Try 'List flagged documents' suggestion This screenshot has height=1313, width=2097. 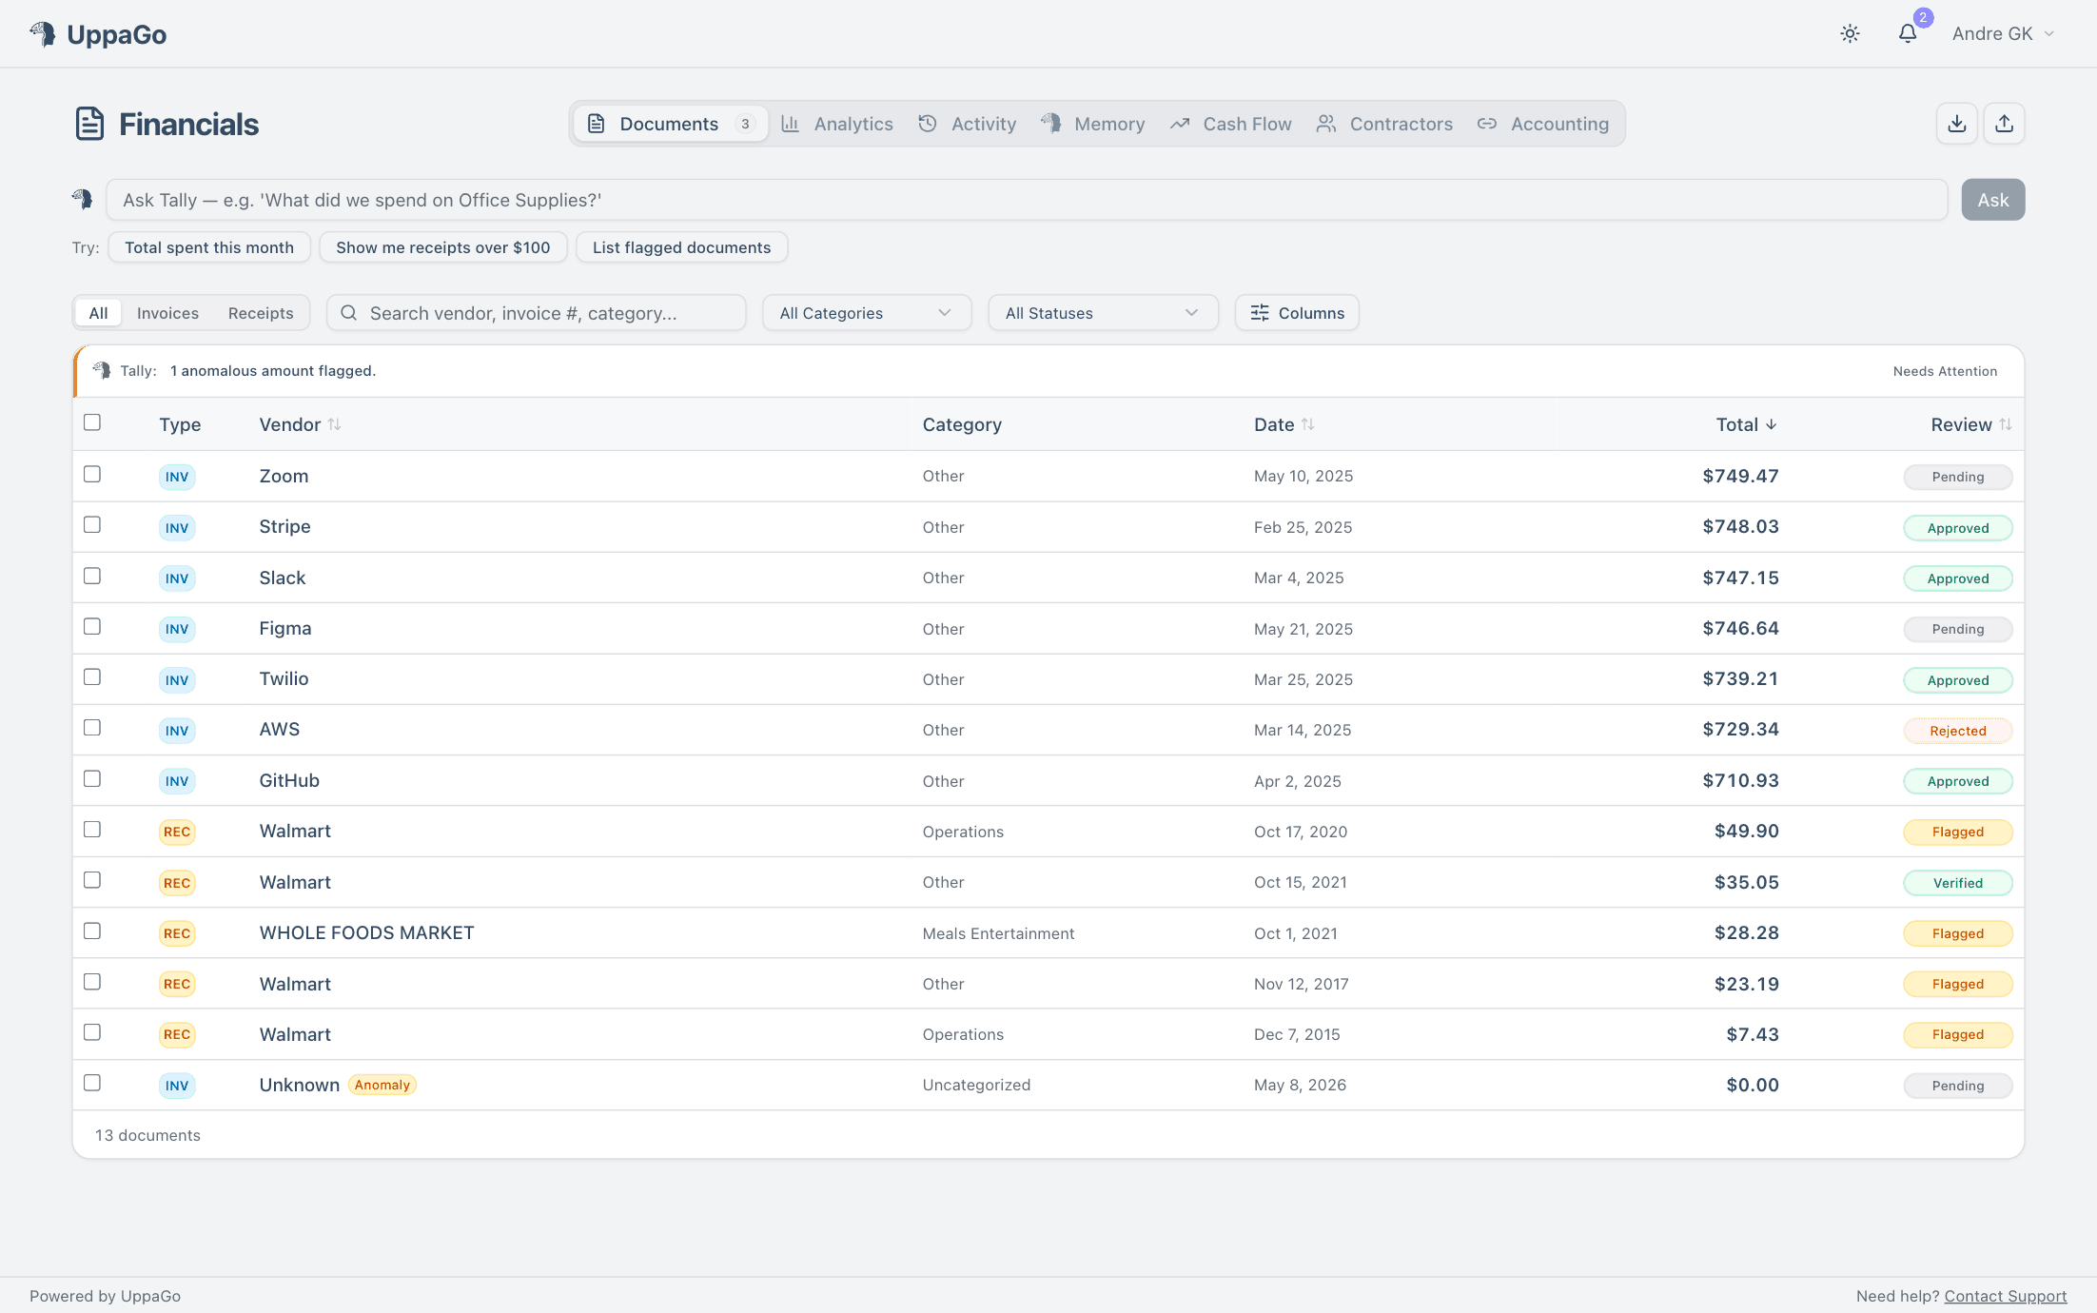[682, 247]
